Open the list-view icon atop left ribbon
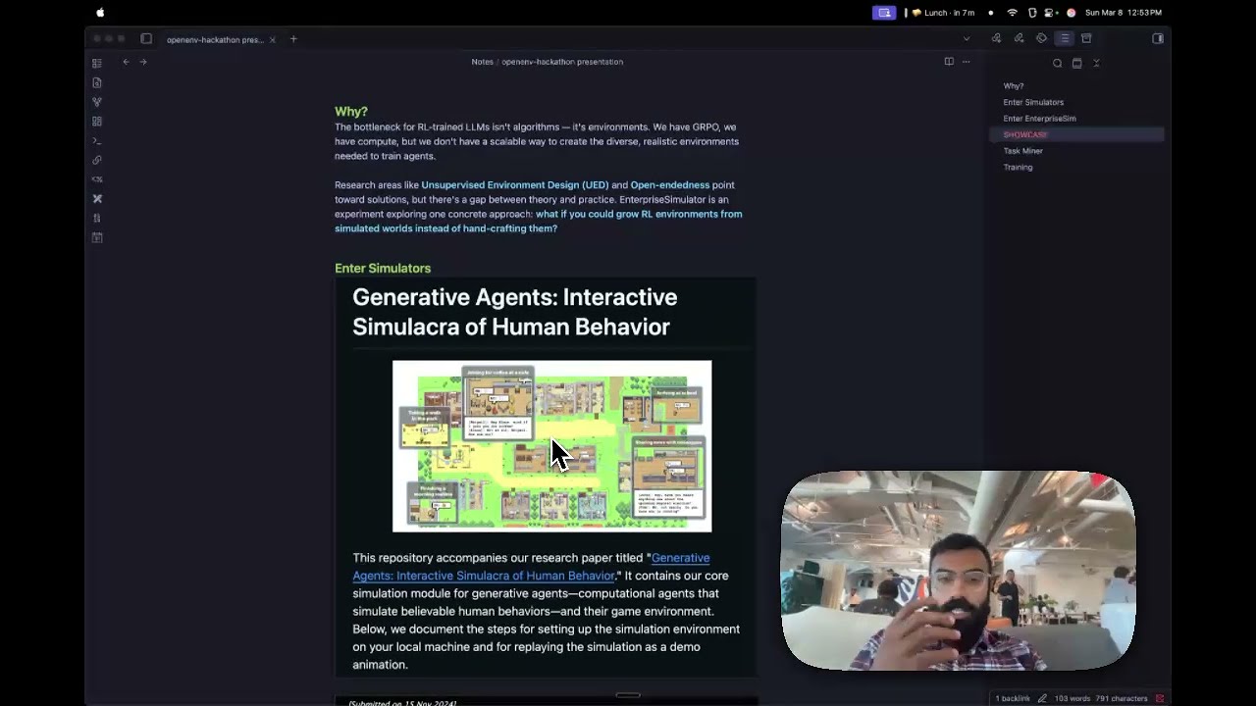Viewport: 1256px width, 706px height. point(97,64)
